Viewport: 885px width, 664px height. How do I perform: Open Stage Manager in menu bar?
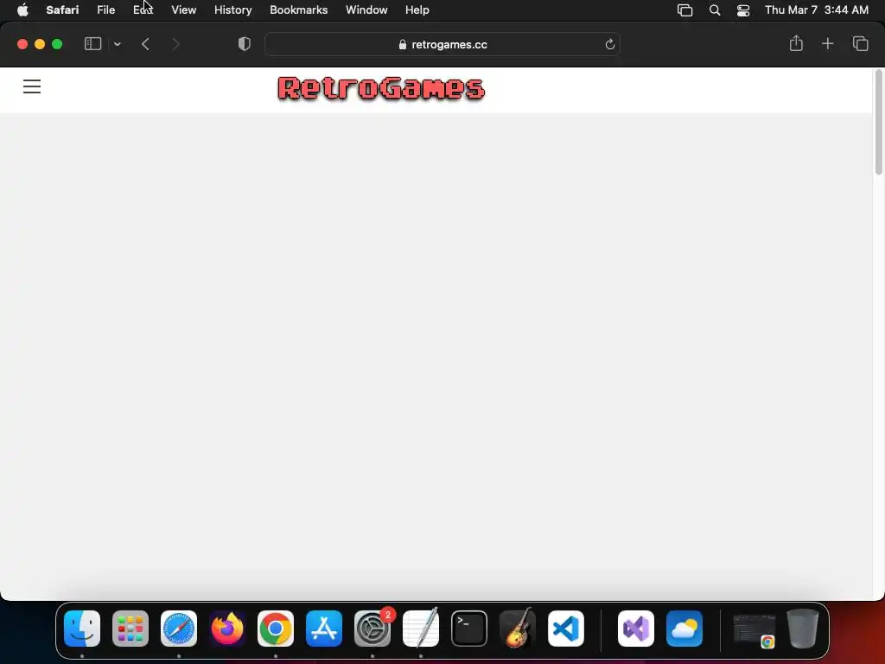(684, 10)
